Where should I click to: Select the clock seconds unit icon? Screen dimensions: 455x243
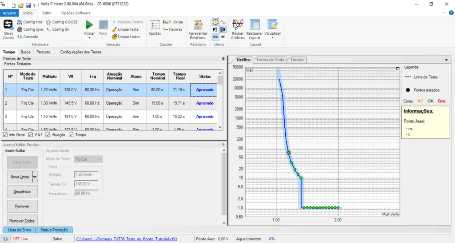(216, 22)
